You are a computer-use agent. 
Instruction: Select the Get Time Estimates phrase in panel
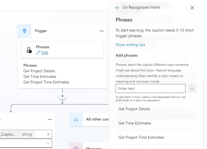(135, 123)
